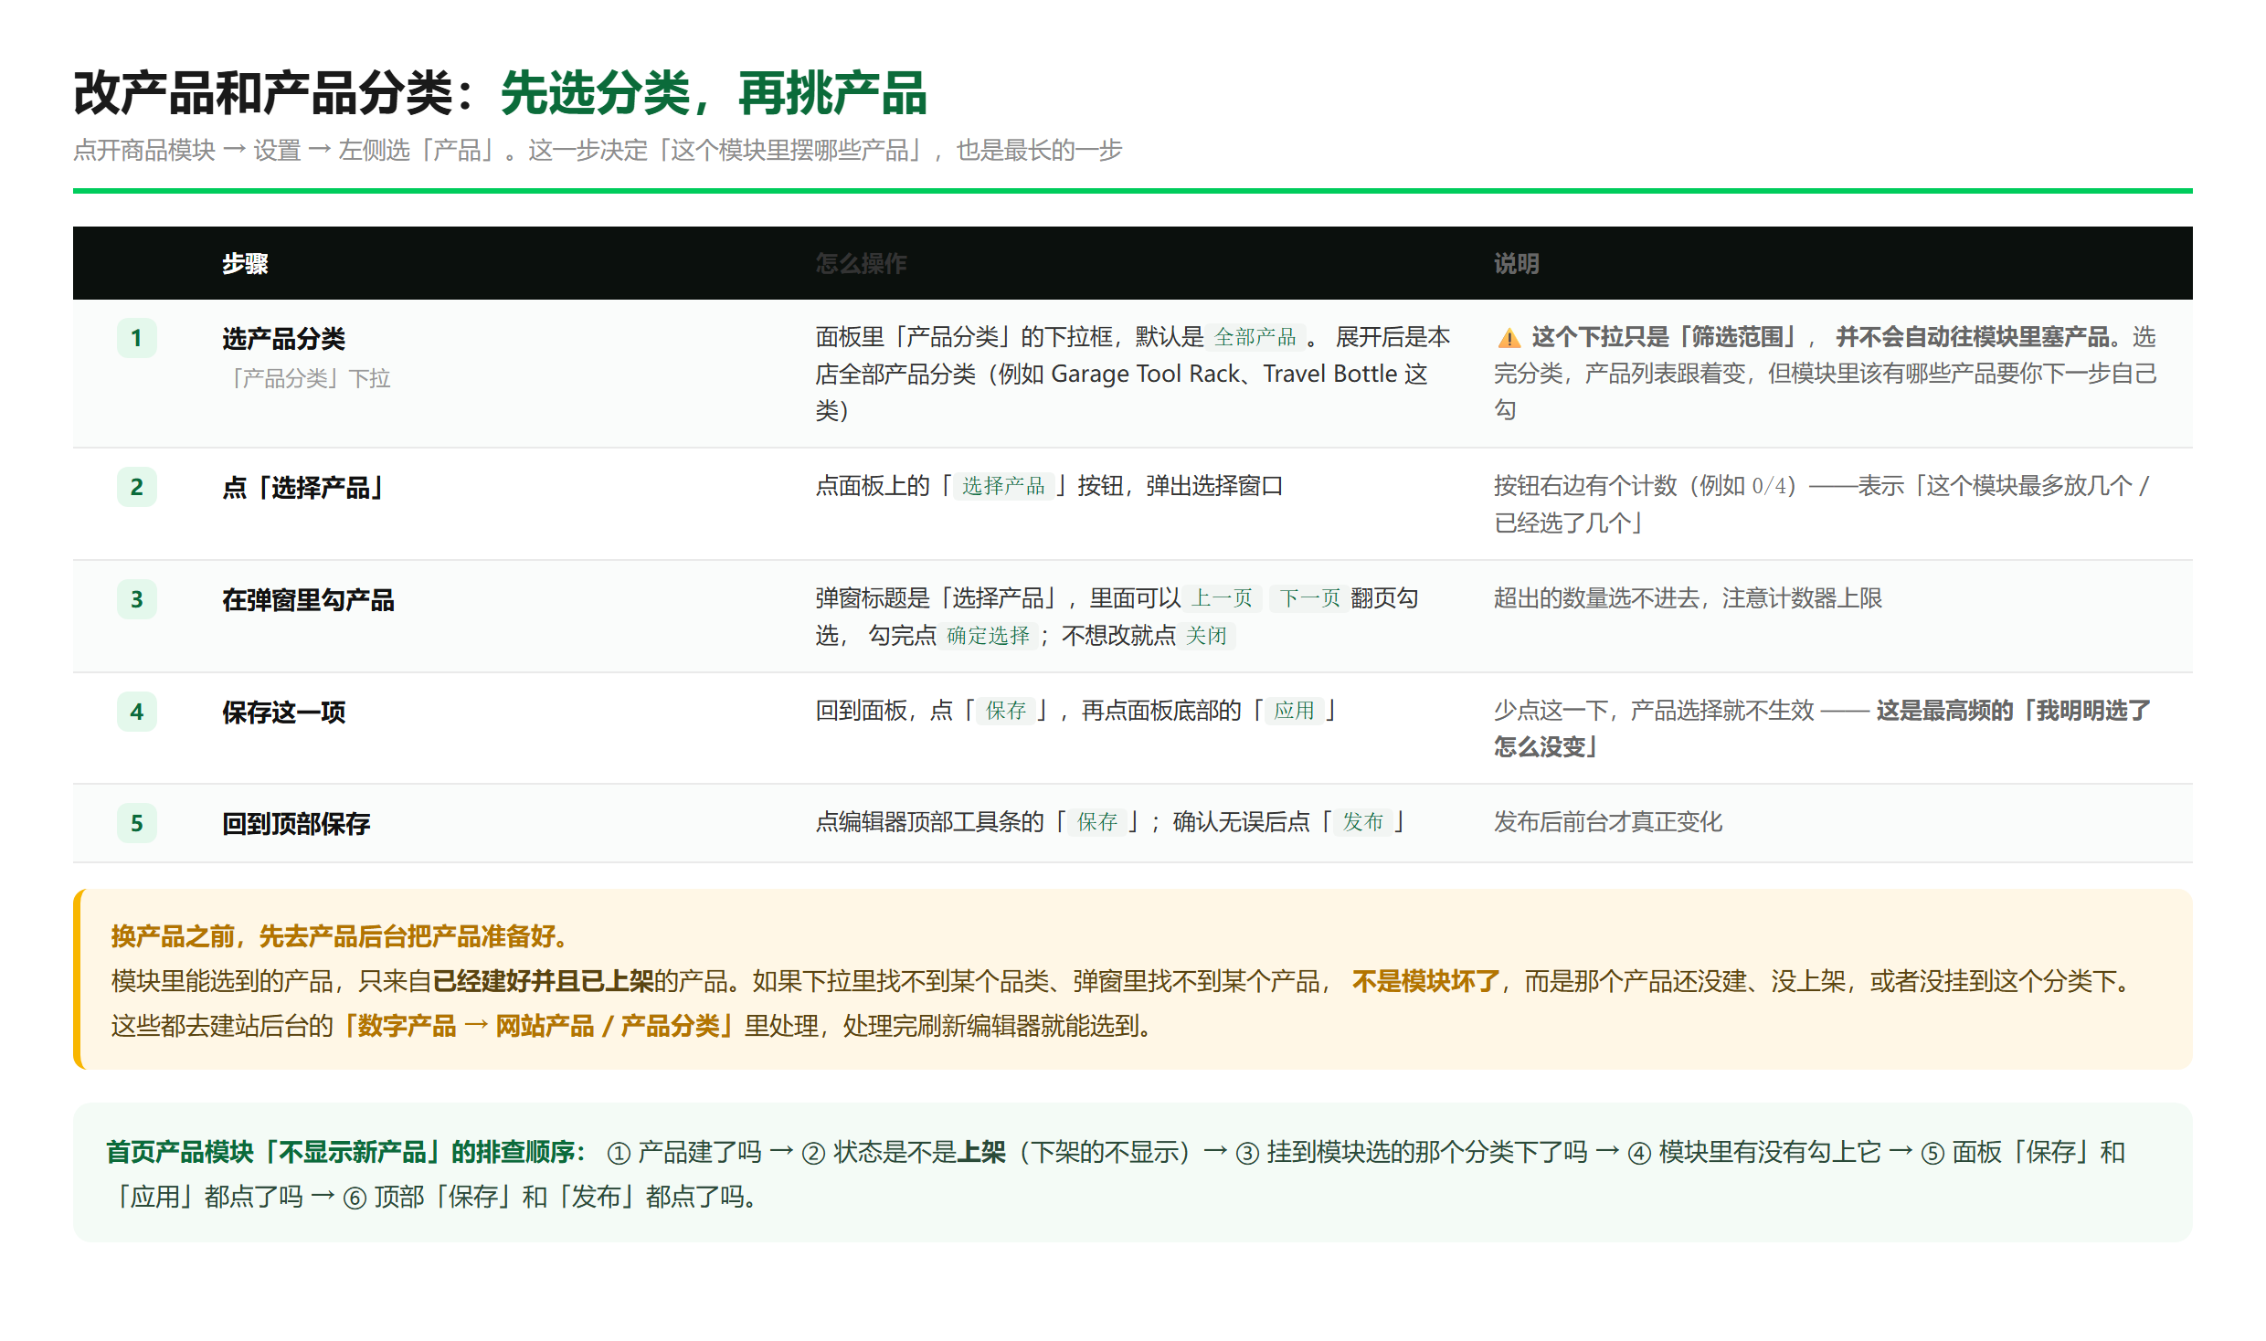Click the 应用 tag in step 4 row

[1294, 711]
